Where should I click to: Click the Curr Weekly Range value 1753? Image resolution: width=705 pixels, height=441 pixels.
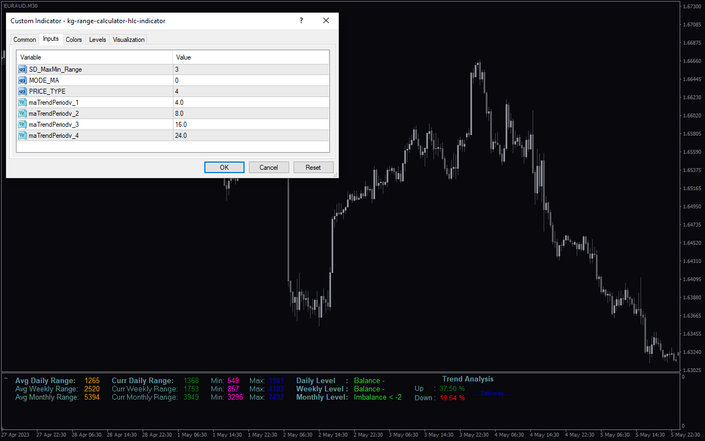pyautogui.click(x=191, y=389)
